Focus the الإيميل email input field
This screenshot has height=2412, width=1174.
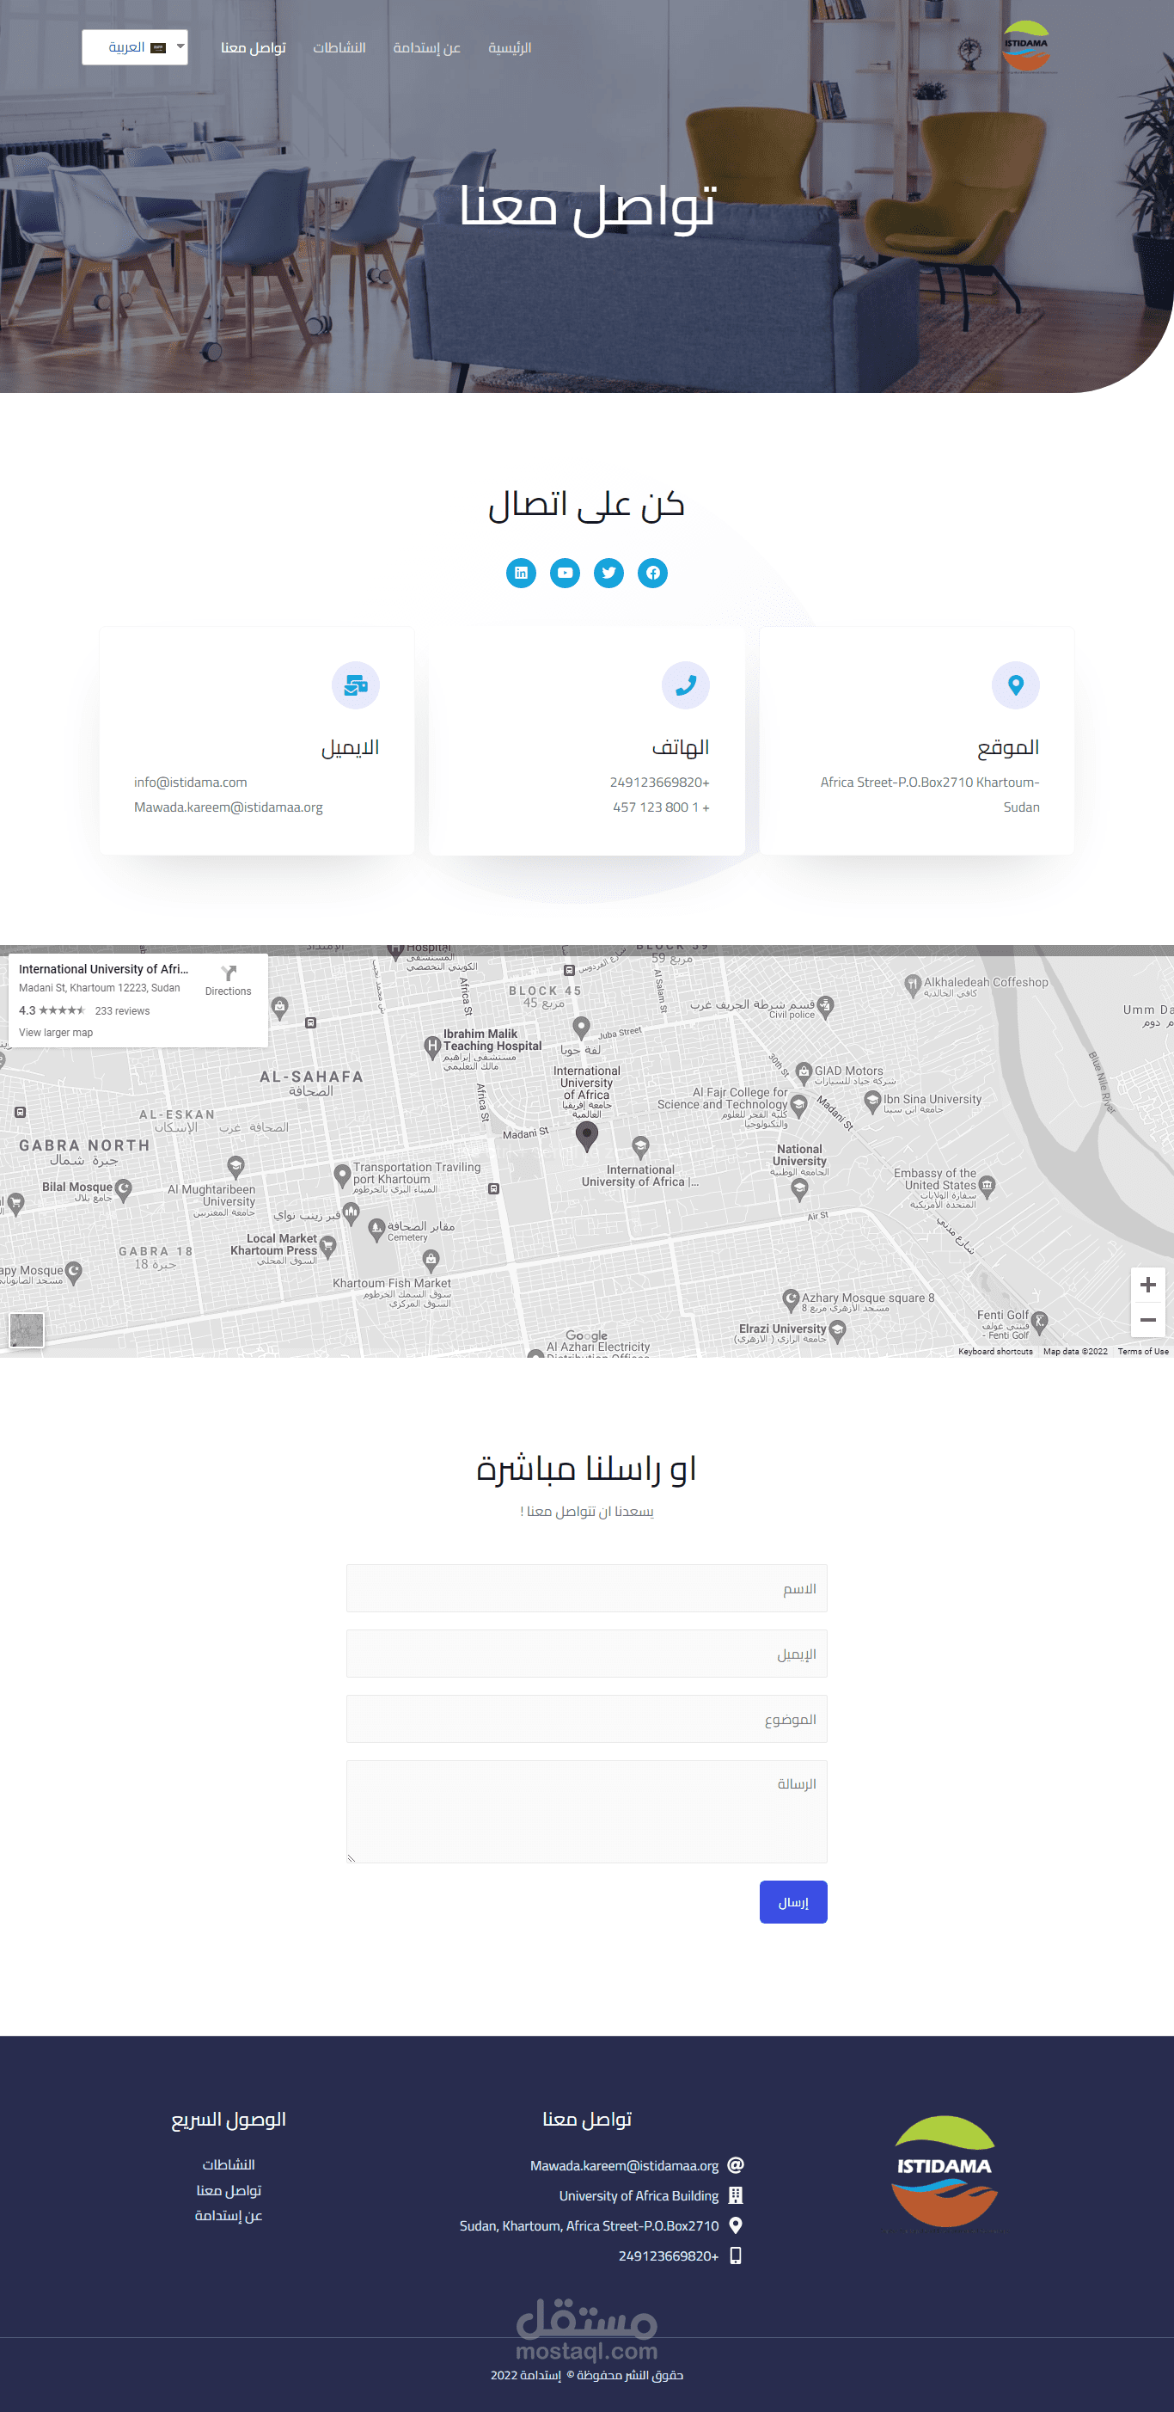(x=587, y=1654)
